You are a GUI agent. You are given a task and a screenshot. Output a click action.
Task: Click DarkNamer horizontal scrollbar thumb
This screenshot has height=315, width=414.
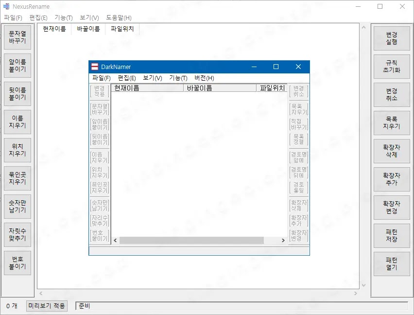click(191, 240)
